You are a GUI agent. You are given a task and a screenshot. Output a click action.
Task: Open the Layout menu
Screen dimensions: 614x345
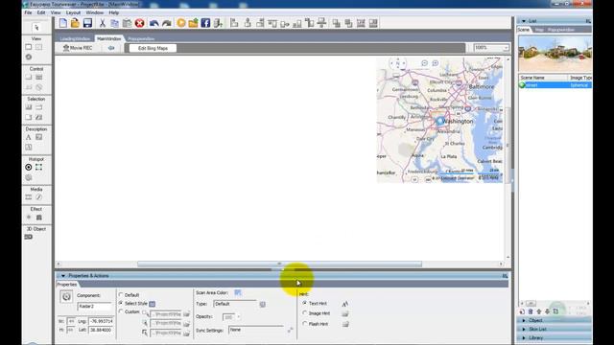(x=73, y=12)
